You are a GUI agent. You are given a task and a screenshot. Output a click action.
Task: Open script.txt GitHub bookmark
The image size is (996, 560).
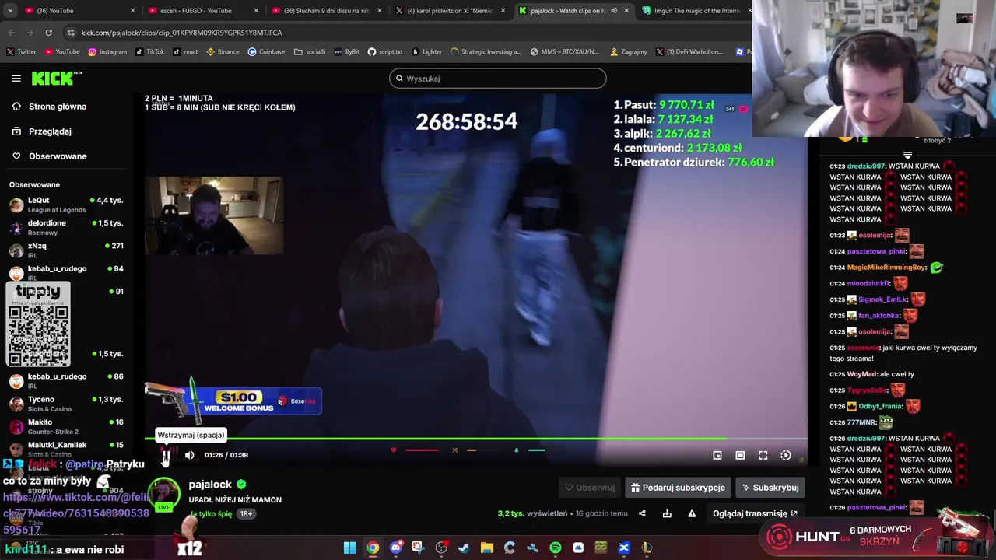coord(385,52)
